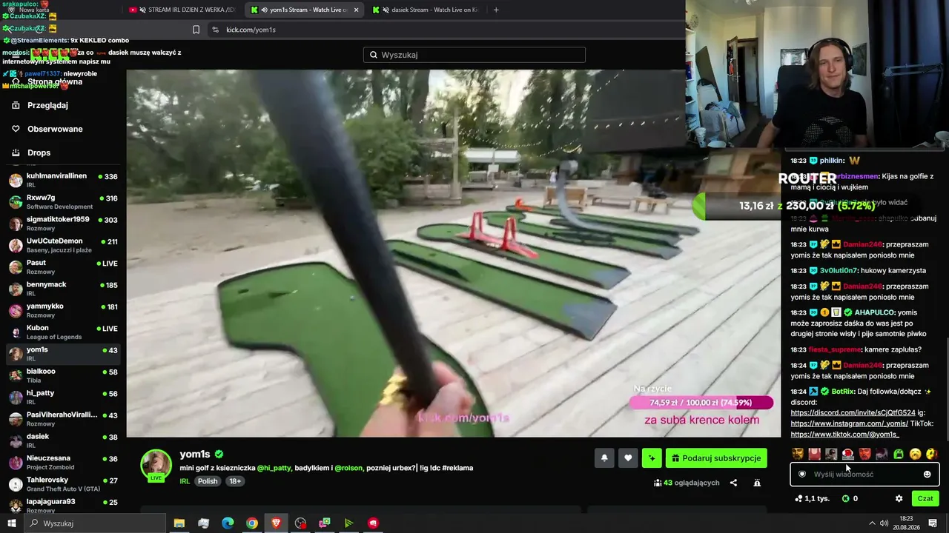Pick the green frog emote in the emote row
The image size is (949, 533).
899,454
